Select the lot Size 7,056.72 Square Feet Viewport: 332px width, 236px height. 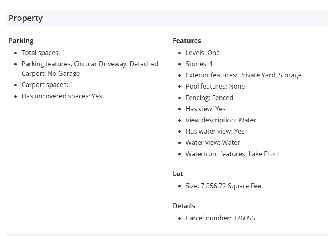coord(224,186)
